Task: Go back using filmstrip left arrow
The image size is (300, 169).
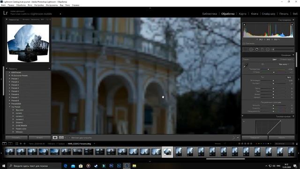Action: (x=21, y=144)
